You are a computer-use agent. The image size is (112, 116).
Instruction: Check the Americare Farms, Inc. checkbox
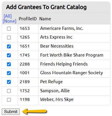point(9,29)
